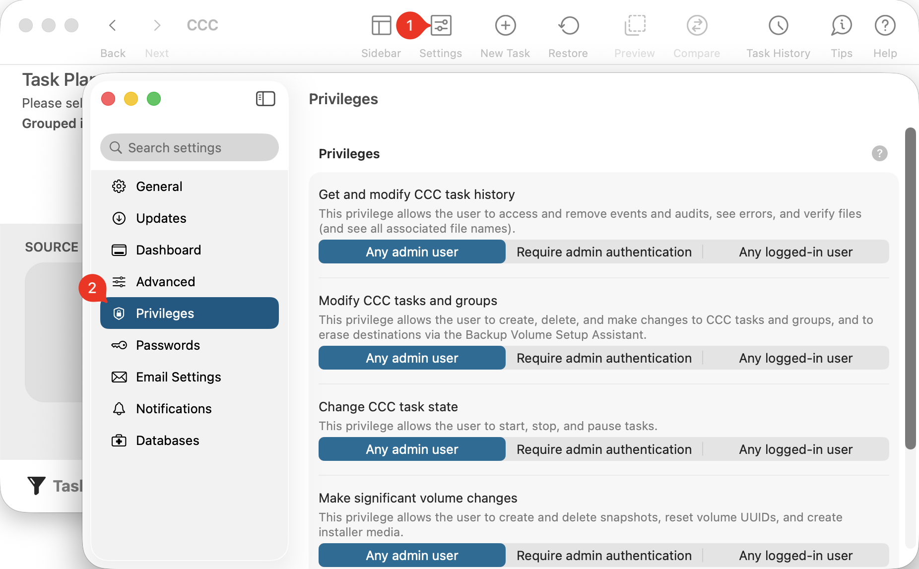Close the settings window with red button
This screenshot has height=569, width=919.
pos(108,99)
